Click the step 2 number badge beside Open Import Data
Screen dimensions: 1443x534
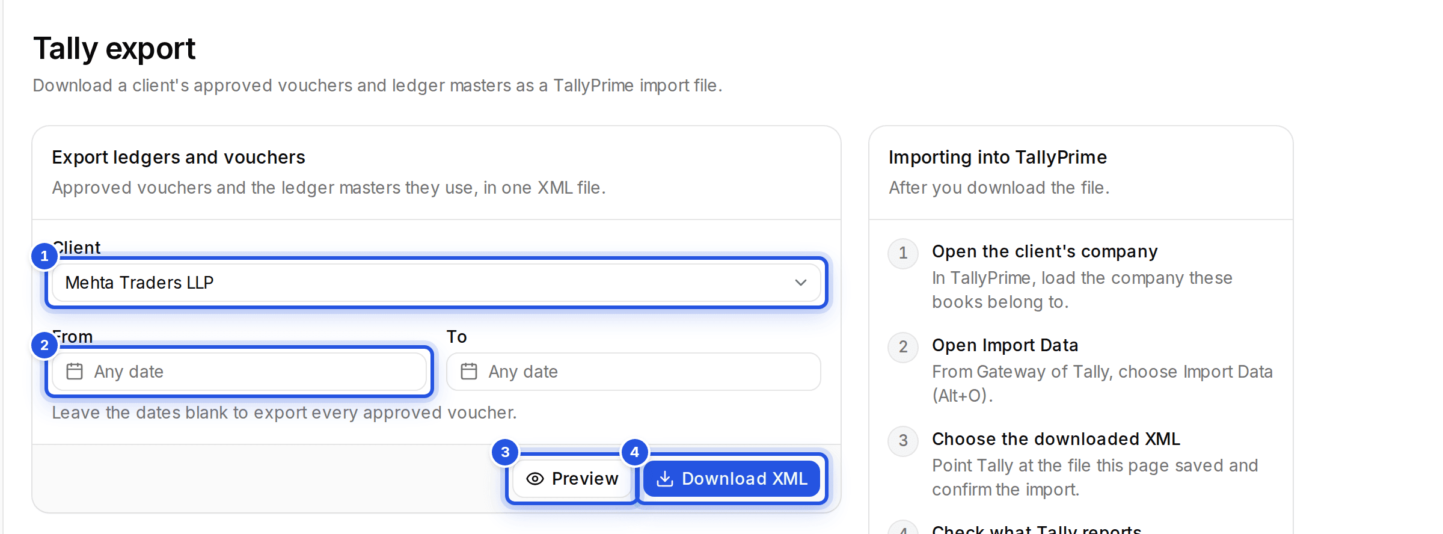903,347
